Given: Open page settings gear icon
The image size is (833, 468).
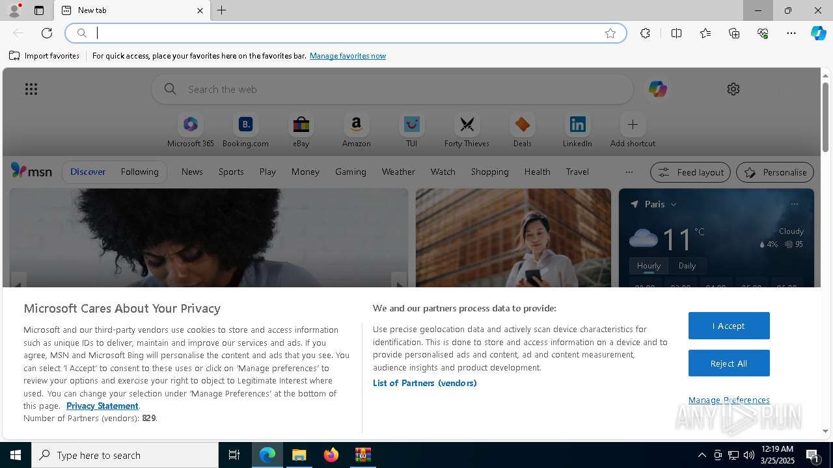Looking at the screenshot, I should 733,89.
